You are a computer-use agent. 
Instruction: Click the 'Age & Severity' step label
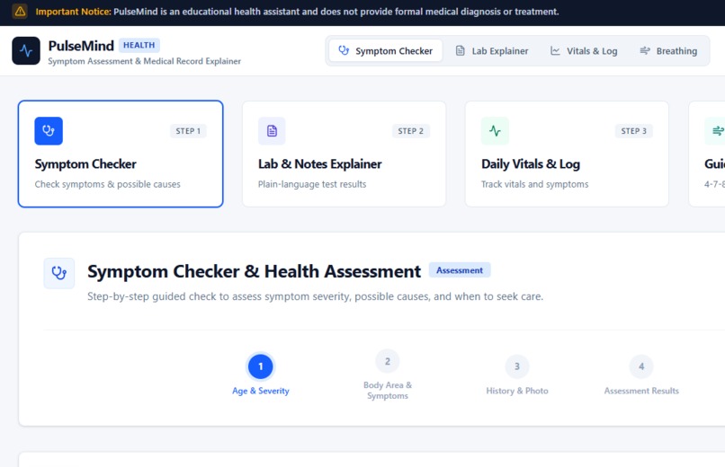click(261, 391)
